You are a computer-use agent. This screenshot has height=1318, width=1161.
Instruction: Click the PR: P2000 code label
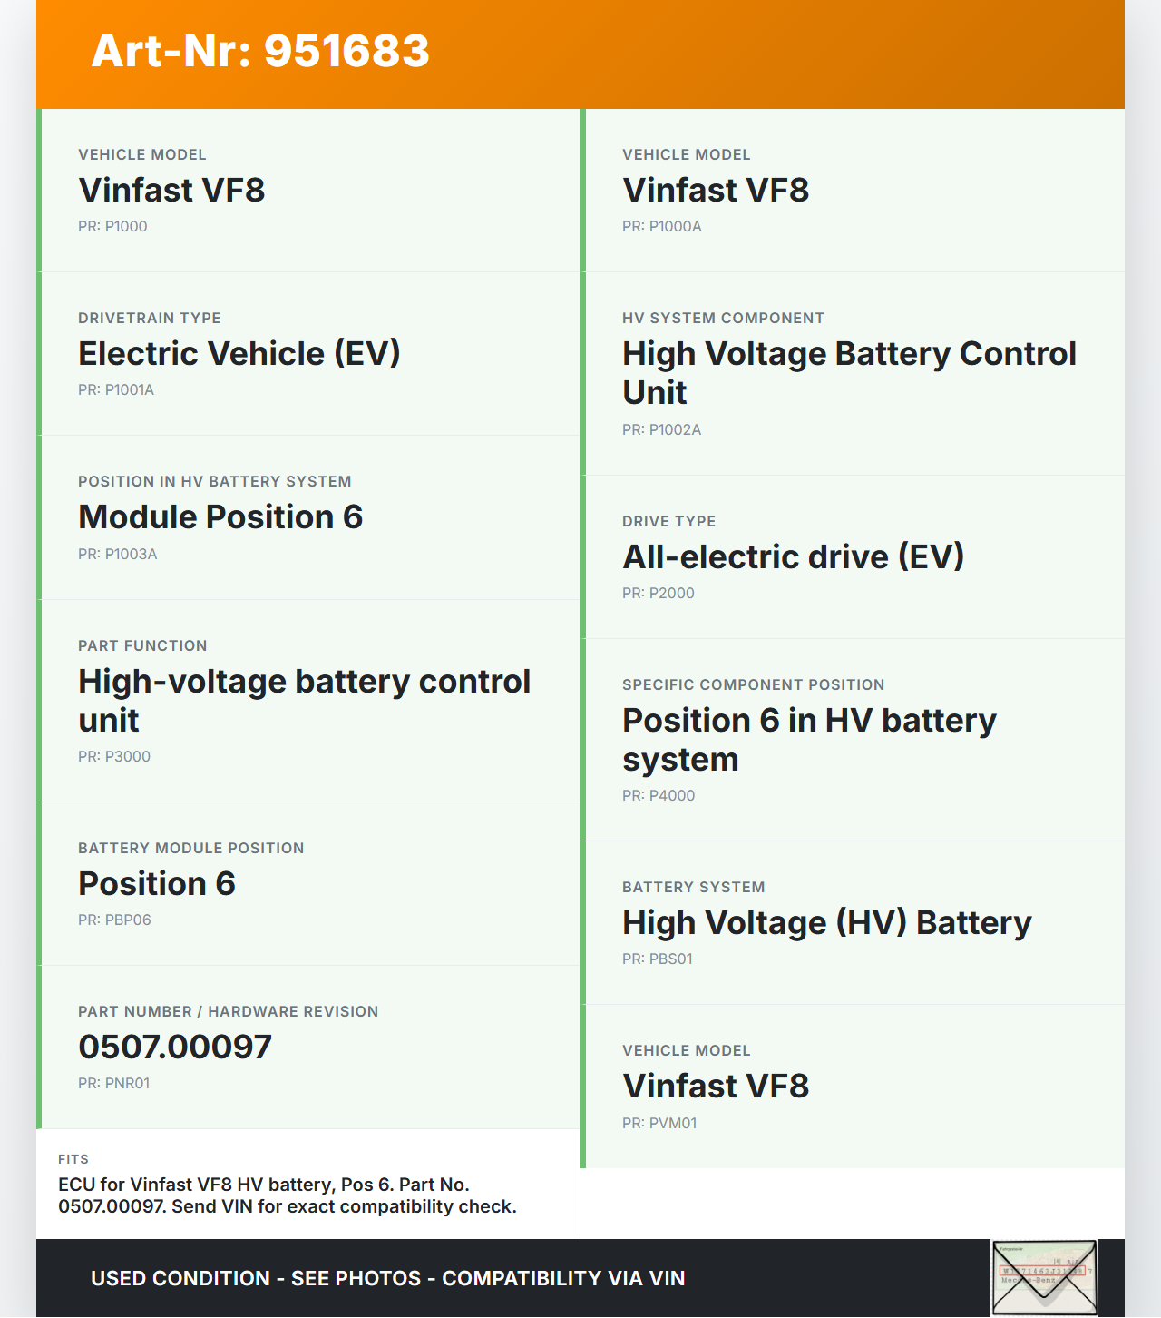(x=659, y=593)
